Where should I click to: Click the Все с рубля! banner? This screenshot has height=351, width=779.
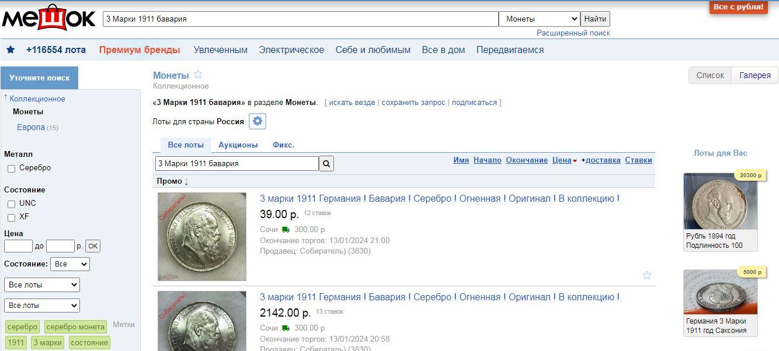pos(739,7)
